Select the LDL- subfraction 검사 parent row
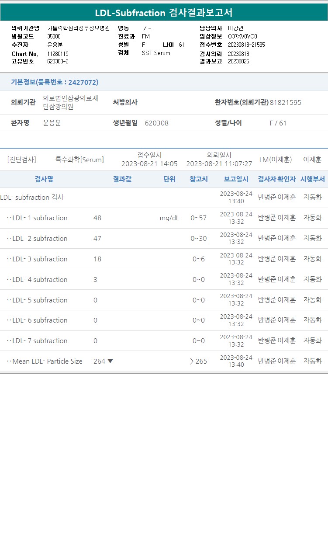This screenshot has height=542, width=328. pos(32,198)
